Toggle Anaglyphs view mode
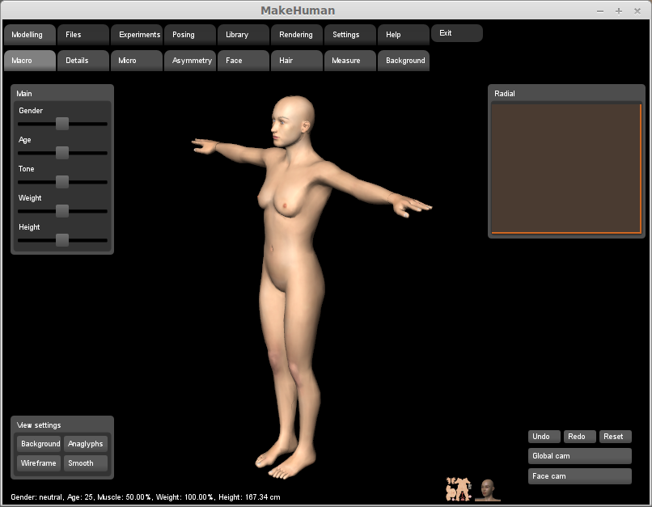652x507 pixels. pyautogui.click(x=86, y=444)
